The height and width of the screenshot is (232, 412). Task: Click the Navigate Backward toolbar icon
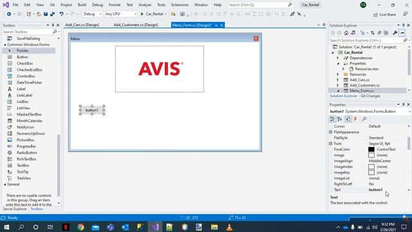coord(9,14)
